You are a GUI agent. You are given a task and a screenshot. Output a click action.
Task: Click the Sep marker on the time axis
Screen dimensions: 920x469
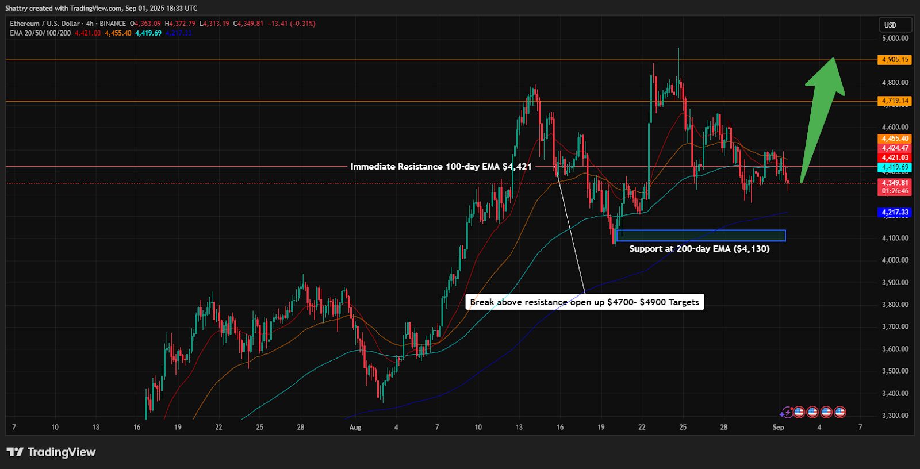pos(778,427)
